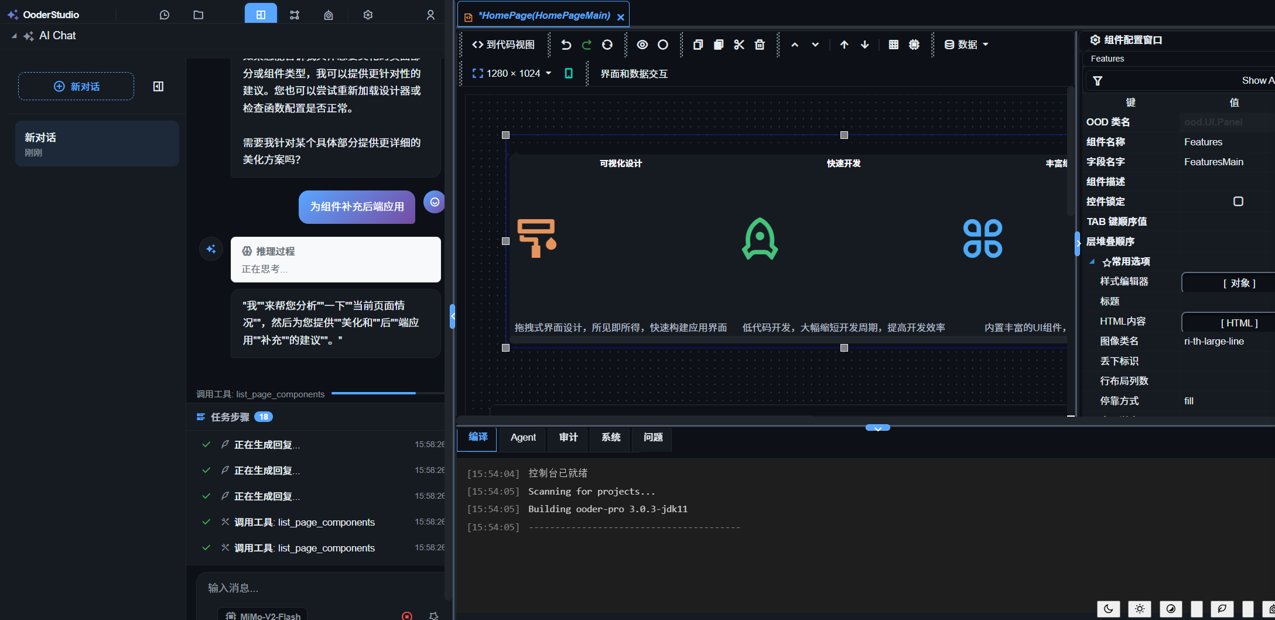Toggle the green mobile device view icon
The height and width of the screenshot is (620, 1275).
[x=569, y=73]
